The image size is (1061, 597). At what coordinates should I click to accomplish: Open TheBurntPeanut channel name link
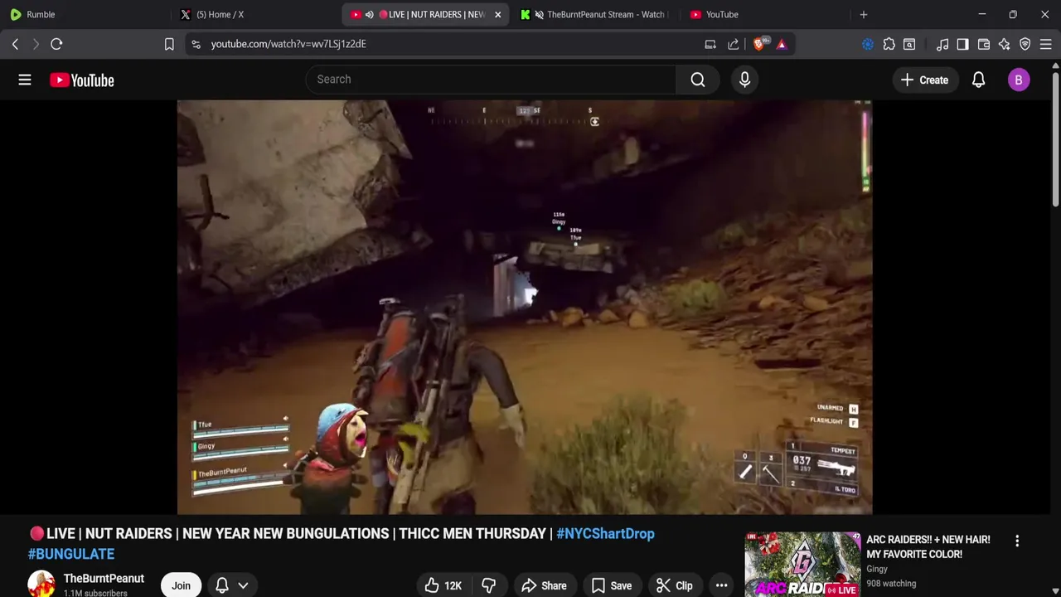tap(104, 578)
